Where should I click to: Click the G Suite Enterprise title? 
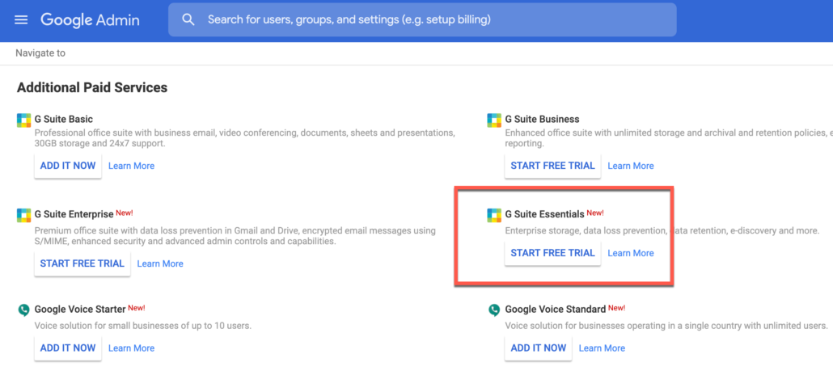[x=74, y=214]
